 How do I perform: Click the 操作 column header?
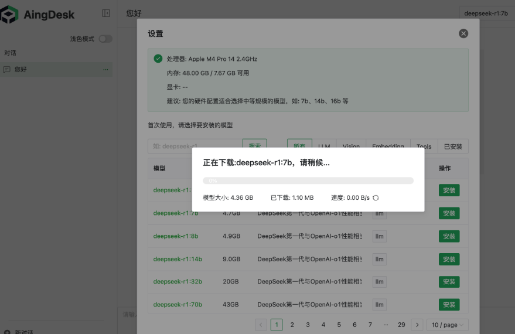pos(445,169)
